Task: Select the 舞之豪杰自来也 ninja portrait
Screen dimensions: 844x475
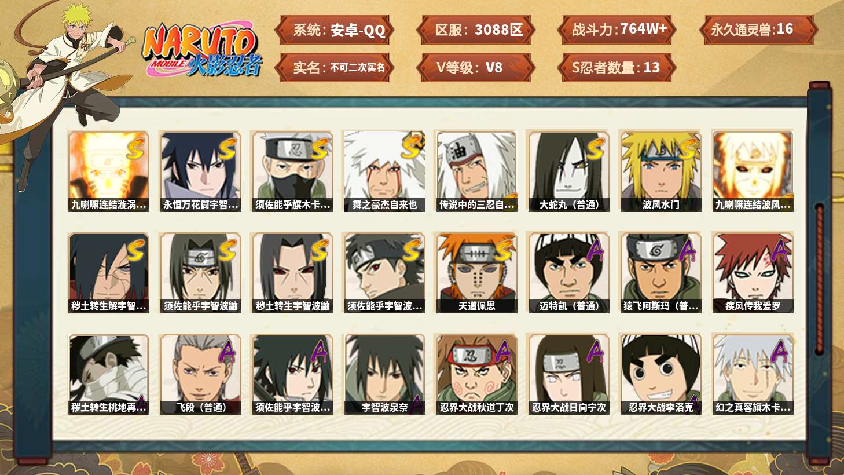Action: (384, 171)
